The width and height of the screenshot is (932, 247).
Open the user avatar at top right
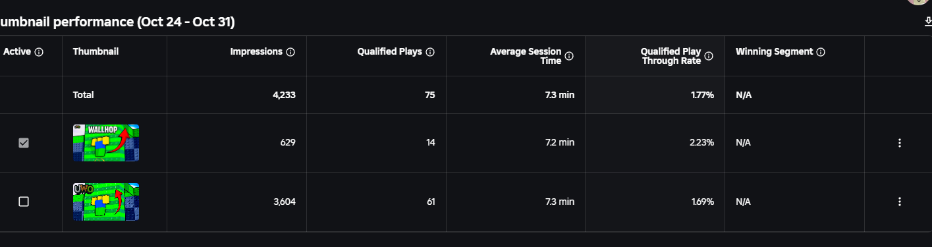919,2
